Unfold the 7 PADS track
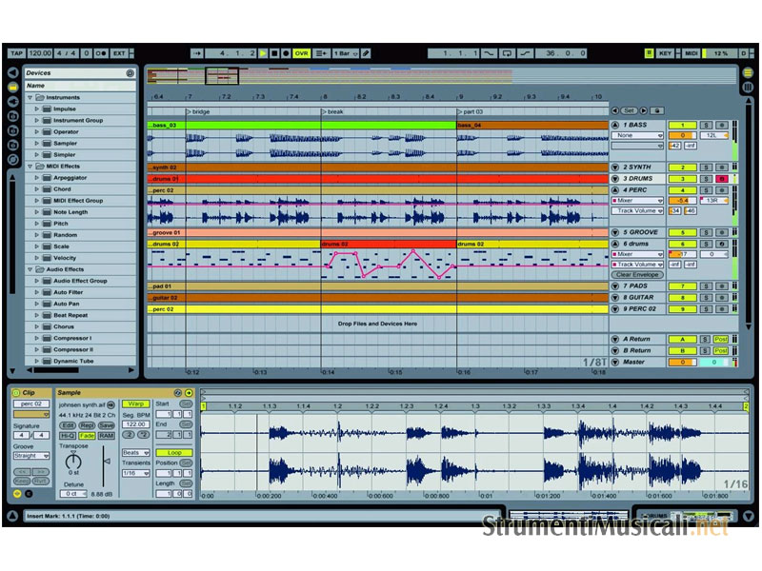762x571 pixels. coord(615,285)
